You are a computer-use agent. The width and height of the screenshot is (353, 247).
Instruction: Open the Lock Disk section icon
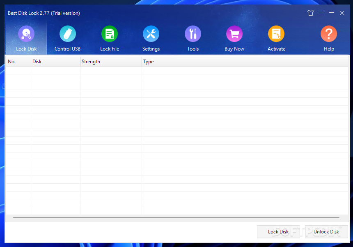pos(26,34)
